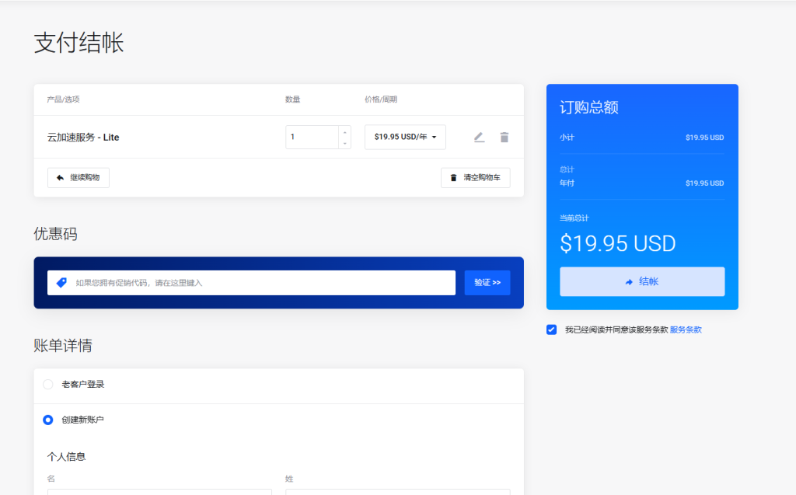Click the share arrow icon on 结帐

629,282
